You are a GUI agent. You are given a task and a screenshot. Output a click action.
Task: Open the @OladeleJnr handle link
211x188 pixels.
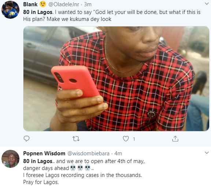[64, 4]
